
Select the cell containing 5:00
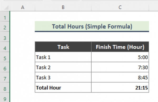(120, 57)
